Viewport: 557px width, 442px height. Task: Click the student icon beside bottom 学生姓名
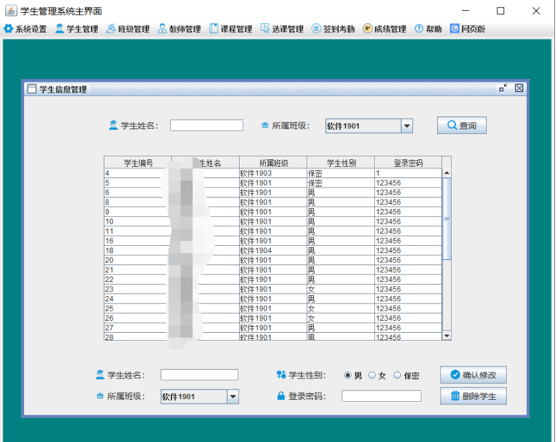click(100, 374)
